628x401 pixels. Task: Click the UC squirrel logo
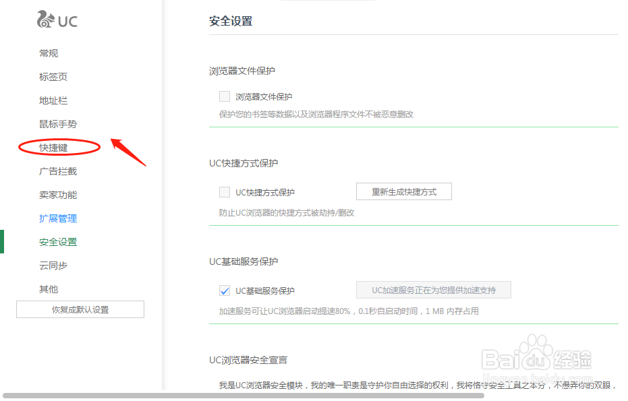click(57, 20)
